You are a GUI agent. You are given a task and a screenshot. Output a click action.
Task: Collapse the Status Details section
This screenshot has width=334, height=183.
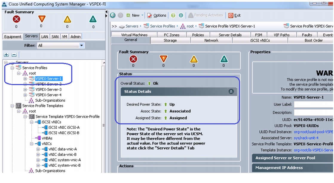(231, 91)
